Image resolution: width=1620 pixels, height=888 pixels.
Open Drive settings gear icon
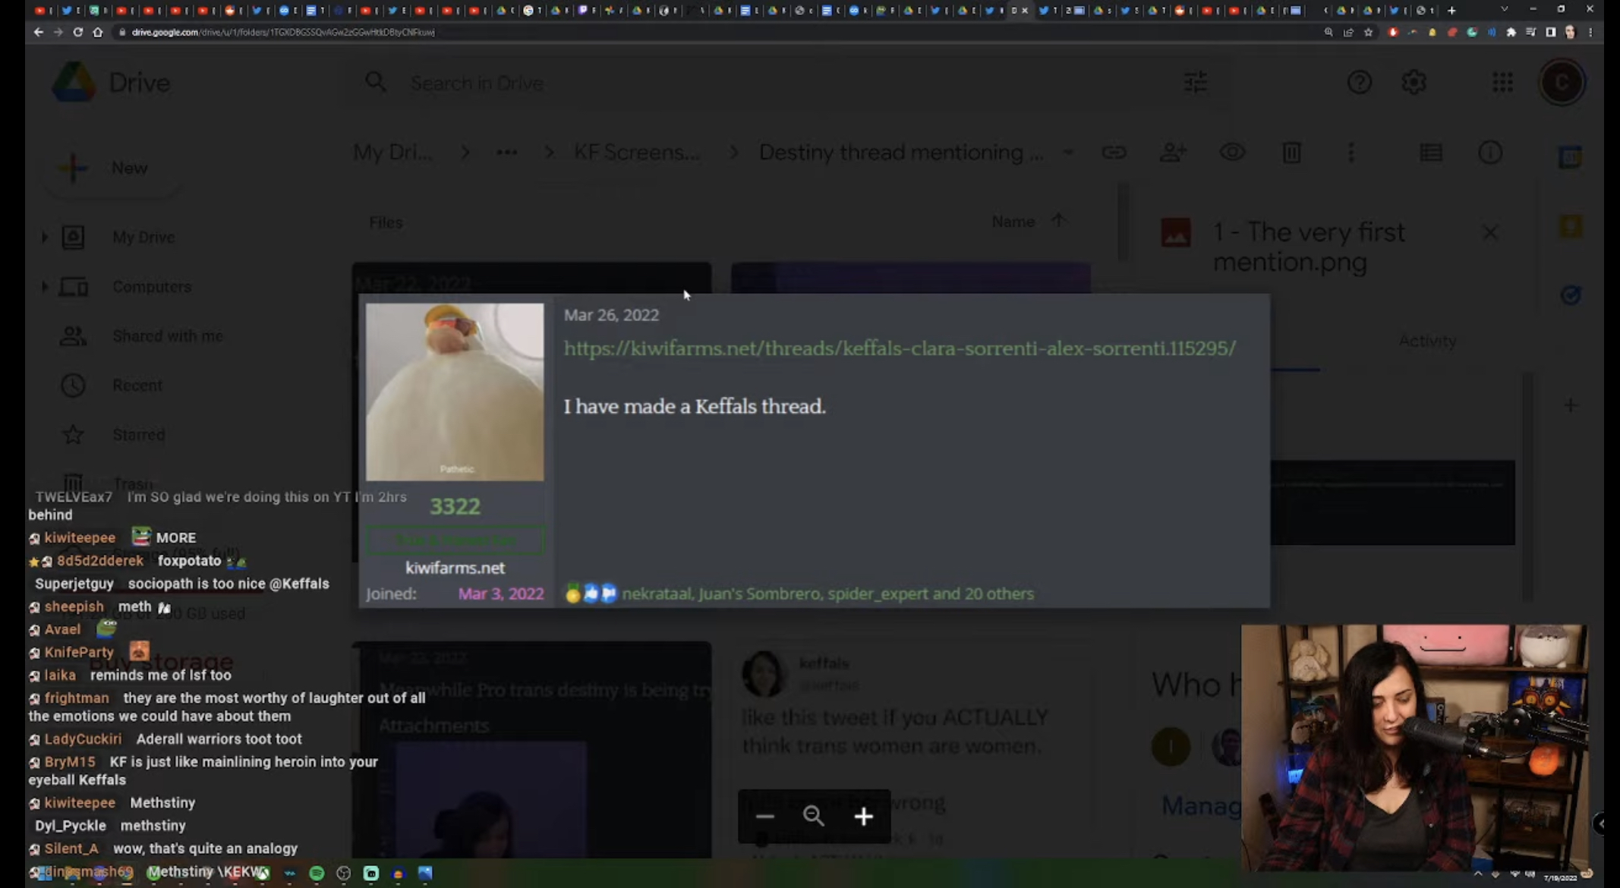tap(1414, 82)
